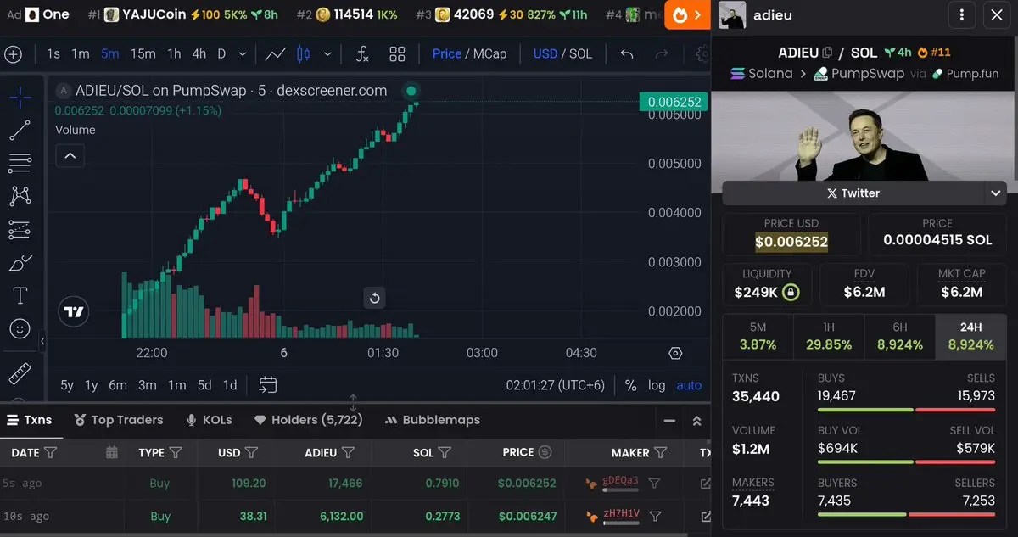Open the Bubblemaps tab
The image size is (1018, 537).
(x=432, y=420)
